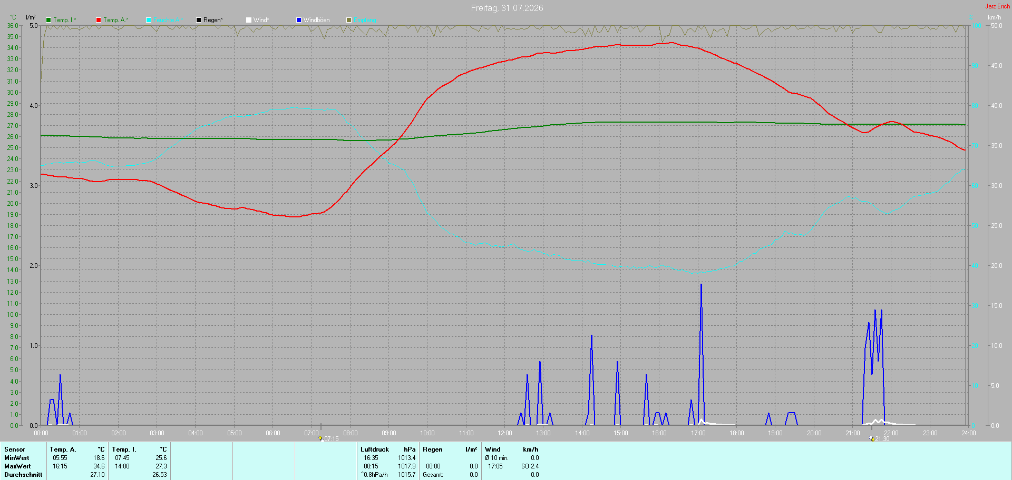The width and height of the screenshot is (1012, 480).
Task: Click the '06:00' time axis label
Action: tap(273, 433)
